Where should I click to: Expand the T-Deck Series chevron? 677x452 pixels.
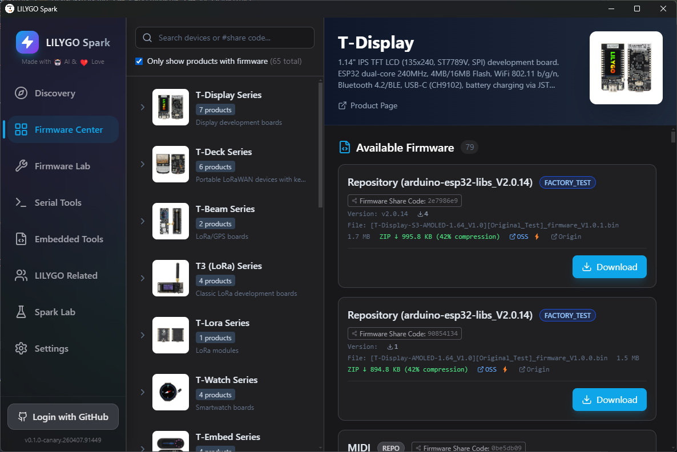(143, 164)
